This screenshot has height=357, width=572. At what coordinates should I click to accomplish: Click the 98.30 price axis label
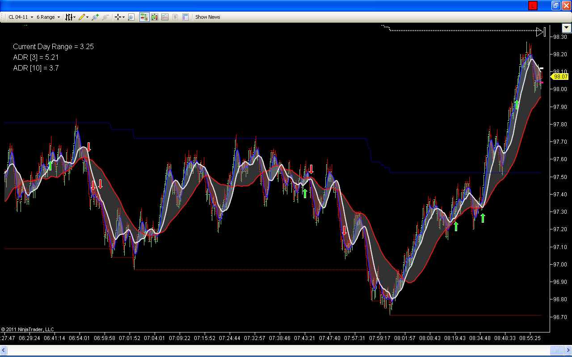coord(560,37)
